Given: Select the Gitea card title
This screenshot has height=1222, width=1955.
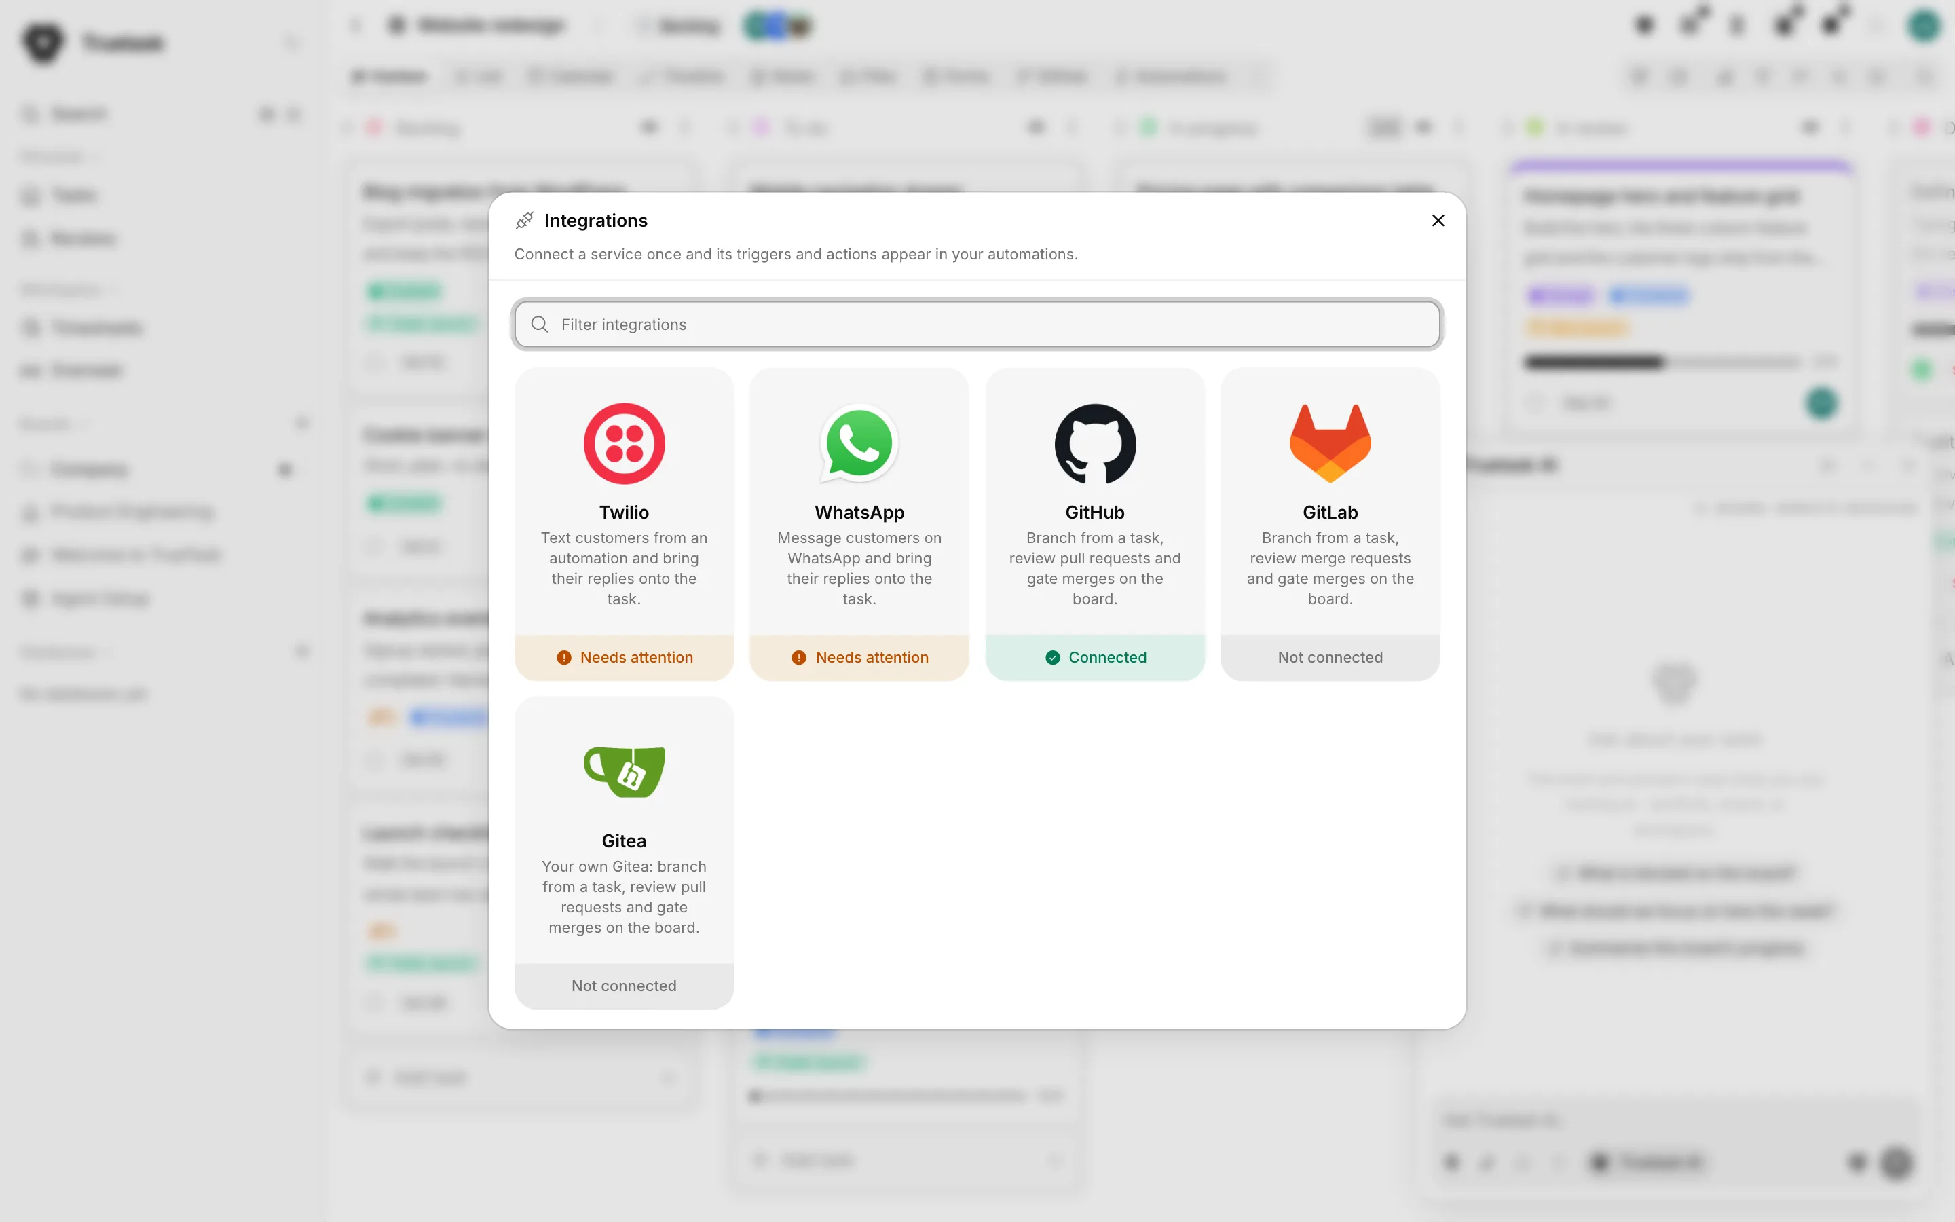Looking at the screenshot, I should click(x=624, y=840).
